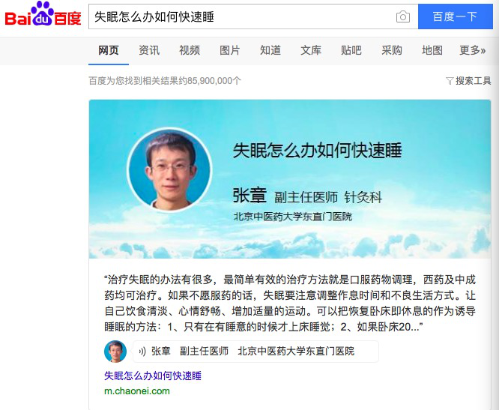The image size is (499, 410).
Task: Play the doctor's audio speaker icon
Action: (142, 352)
